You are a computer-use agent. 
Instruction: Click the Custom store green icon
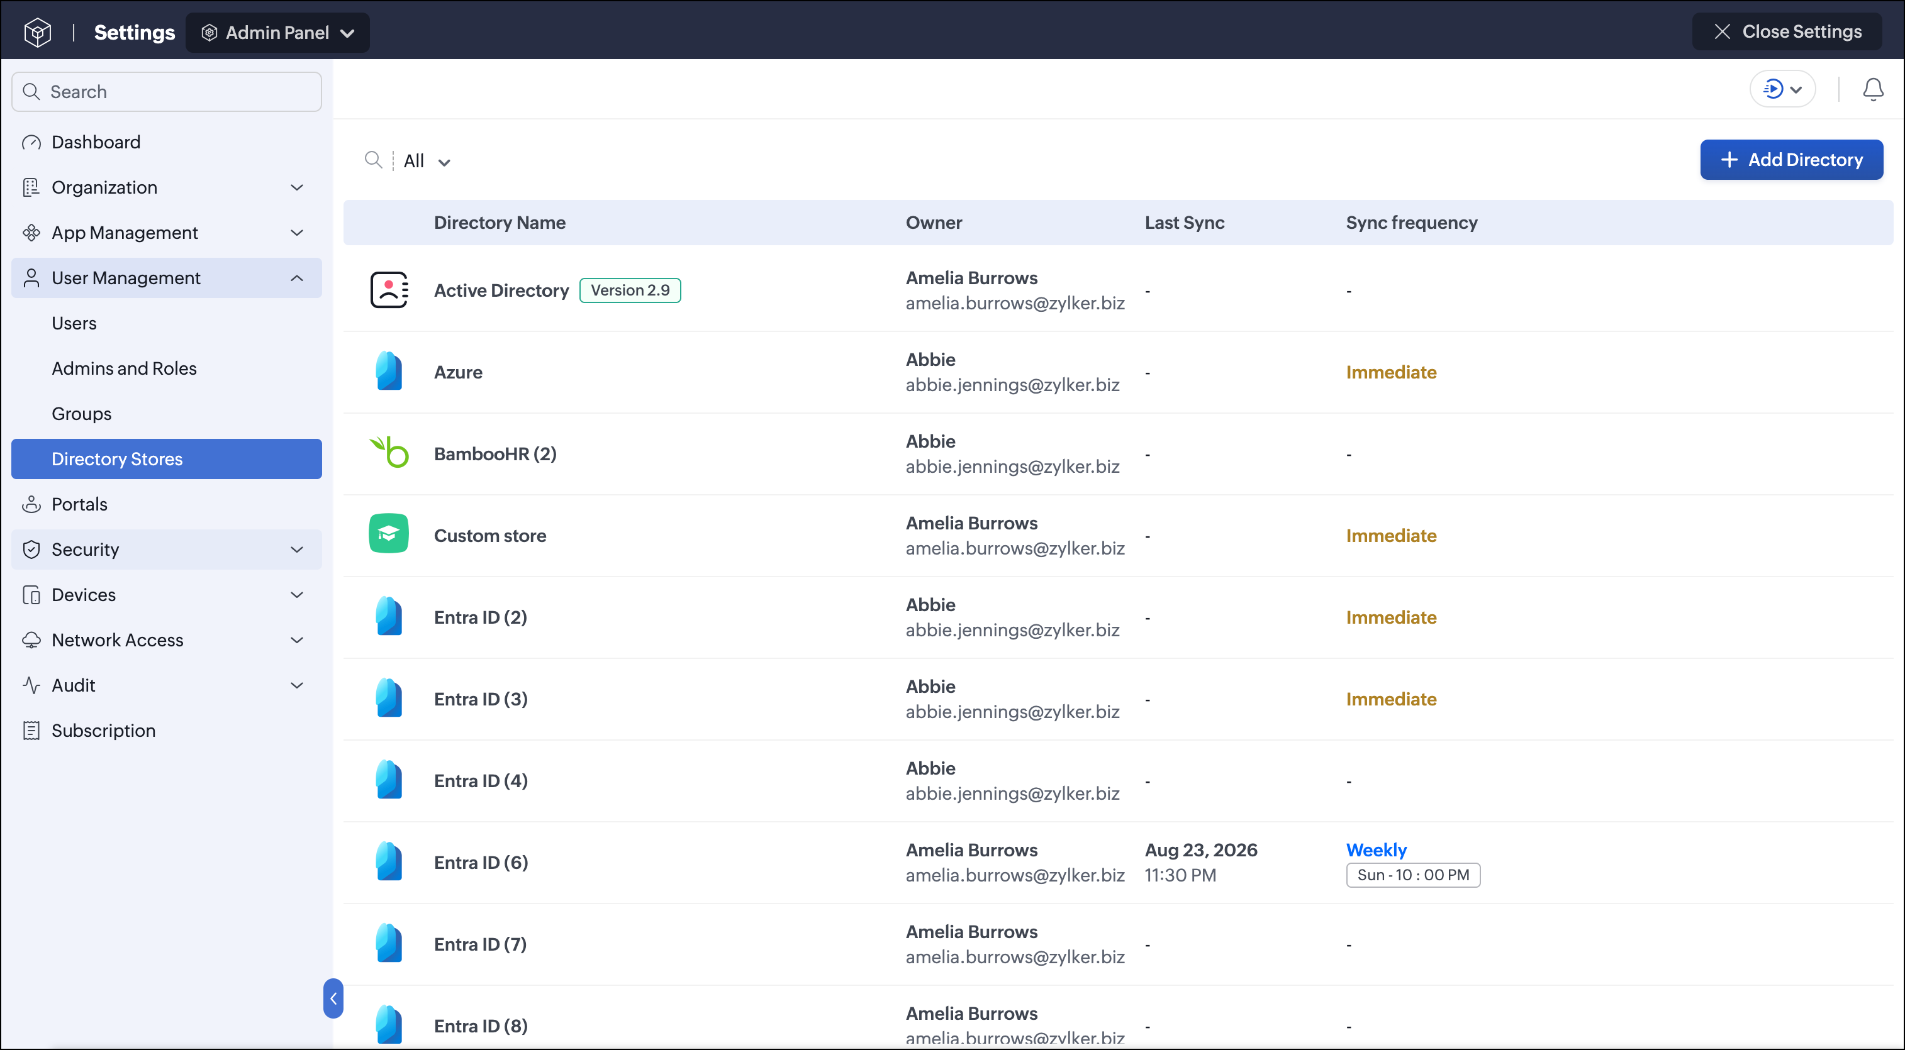(x=389, y=534)
